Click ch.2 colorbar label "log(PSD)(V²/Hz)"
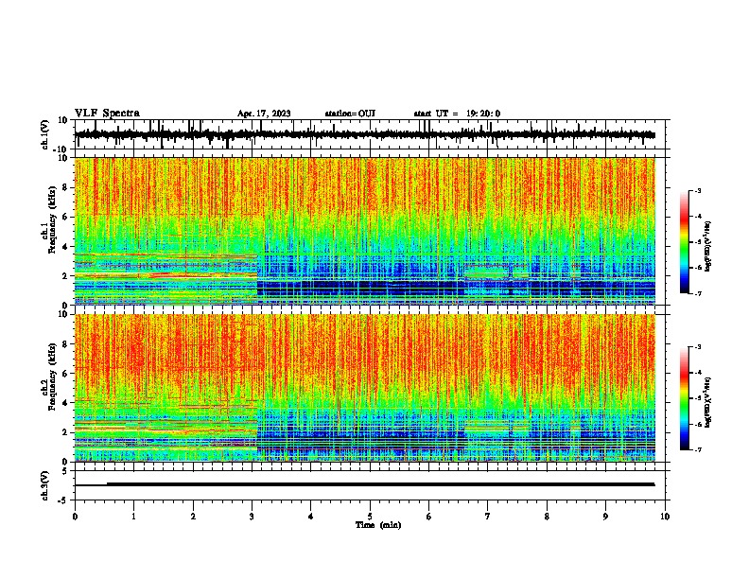Image resolution: width=749 pixels, height=579 pixels. point(707,402)
